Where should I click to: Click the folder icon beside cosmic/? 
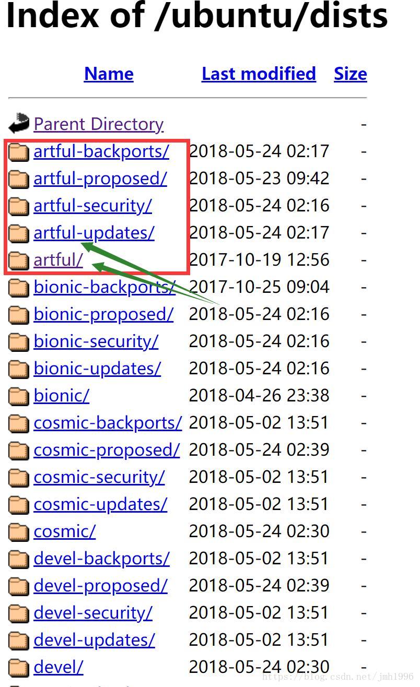pyautogui.click(x=19, y=531)
